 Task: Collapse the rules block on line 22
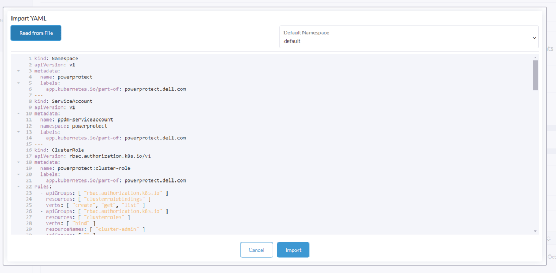18,186
